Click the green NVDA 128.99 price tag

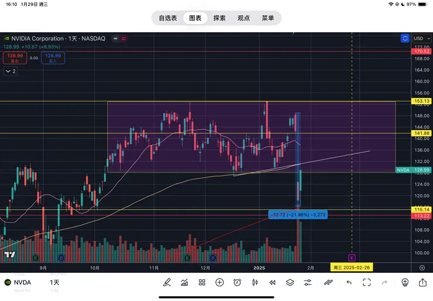pyautogui.click(x=413, y=170)
